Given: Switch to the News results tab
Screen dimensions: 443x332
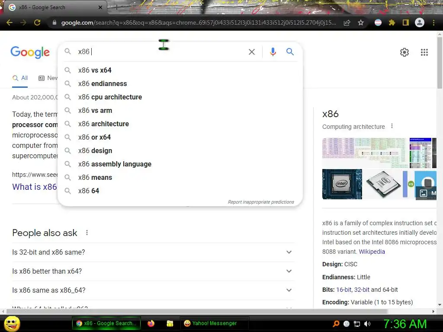Looking at the screenshot, I should (48, 78).
